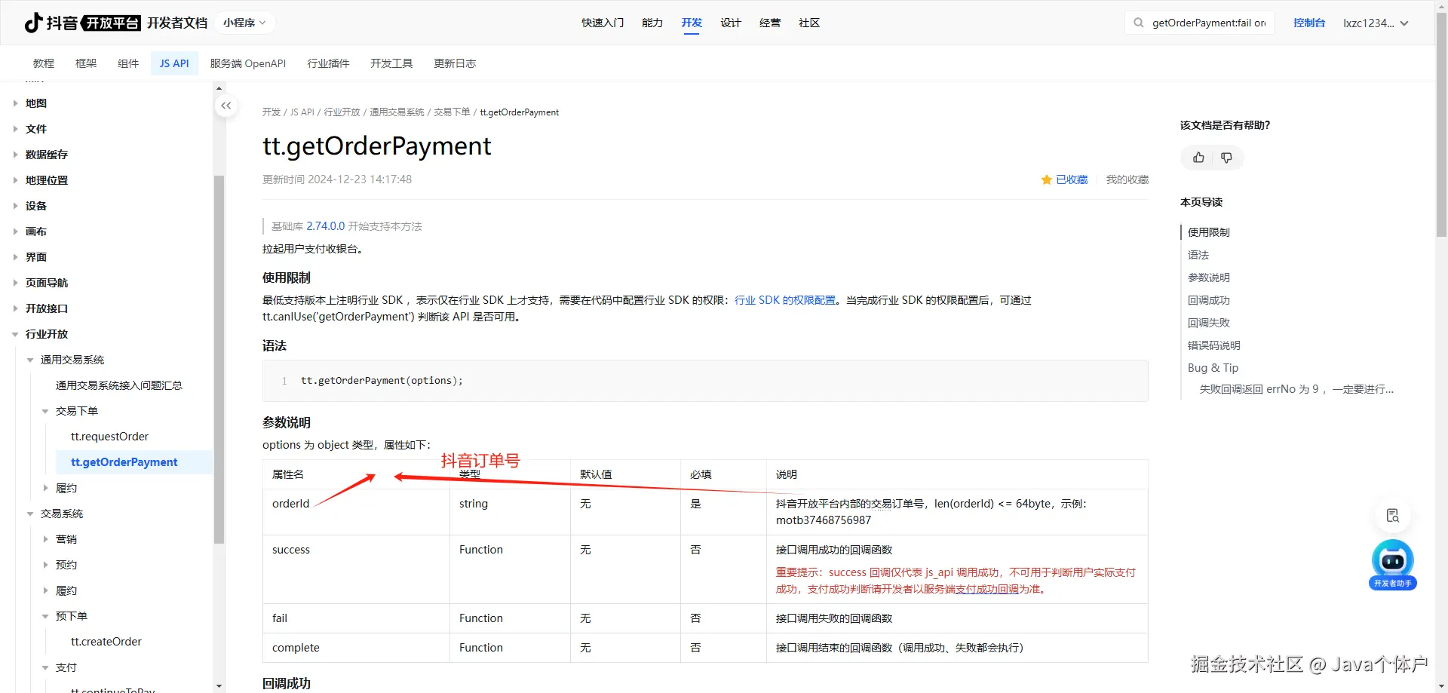Switch to the 更新日志 tab

coord(455,63)
